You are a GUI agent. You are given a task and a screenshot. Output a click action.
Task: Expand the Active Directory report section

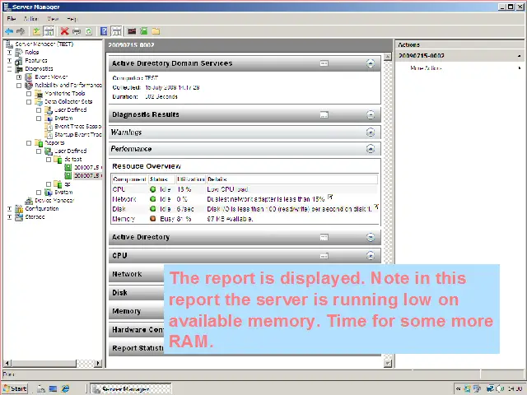(x=371, y=238)
